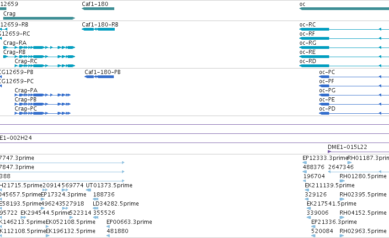Select transcript Crag-RA
389x238 pixels.
(x=39, y=48)
